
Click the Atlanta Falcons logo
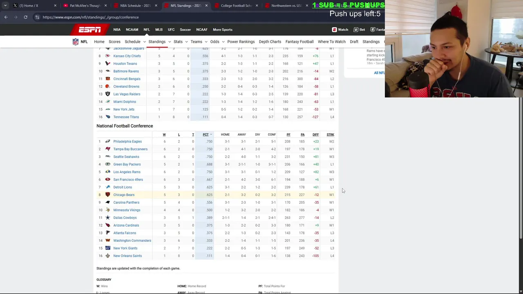108,233
